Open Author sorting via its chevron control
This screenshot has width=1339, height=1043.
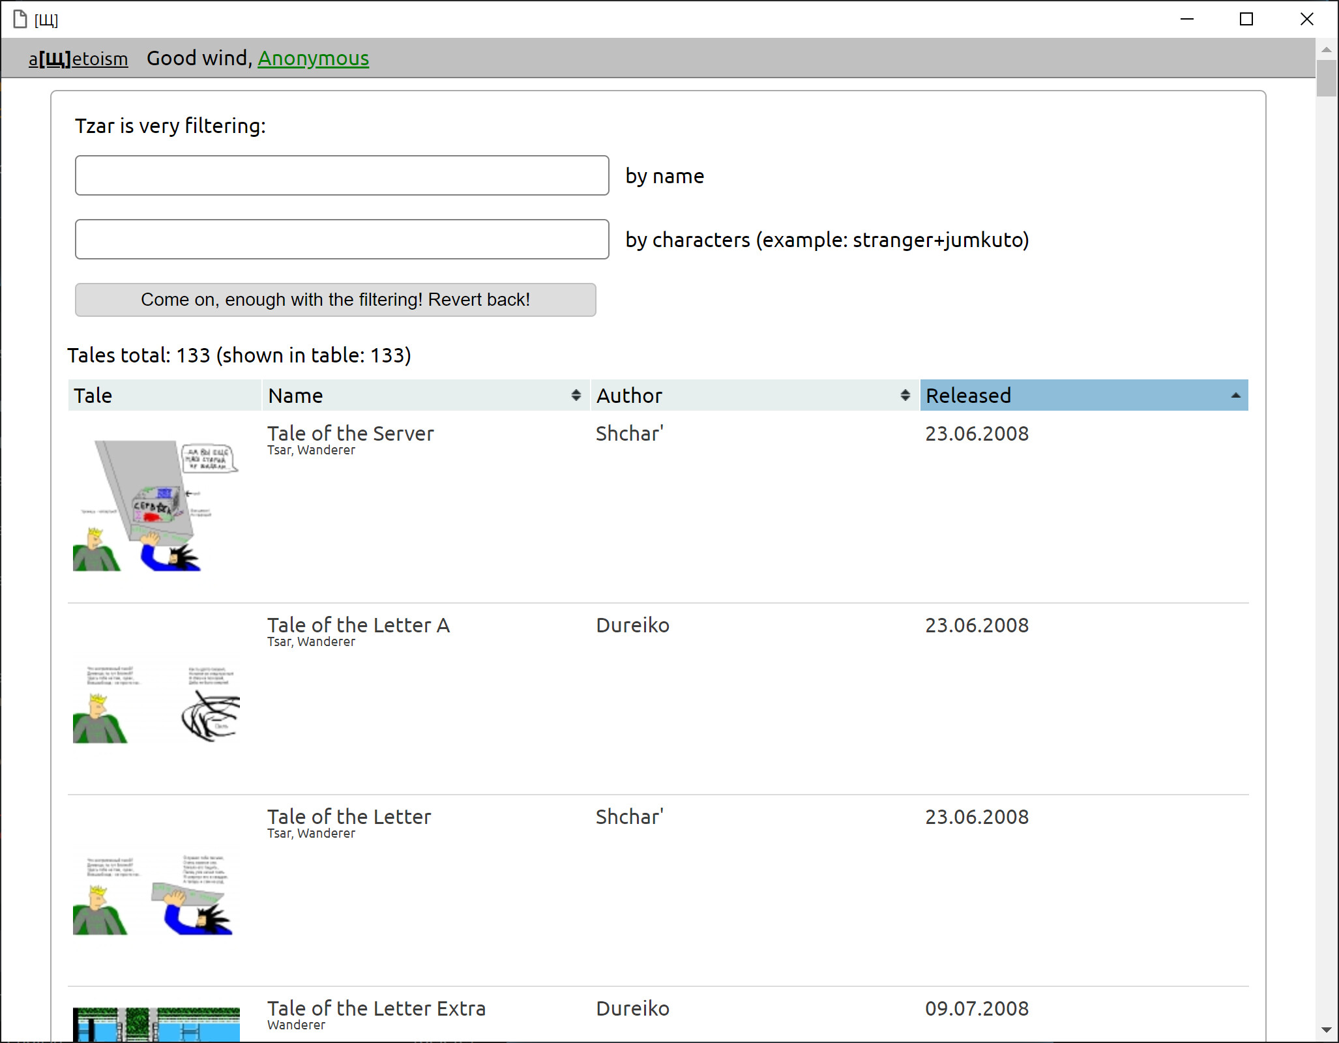[x=905, y=395]
